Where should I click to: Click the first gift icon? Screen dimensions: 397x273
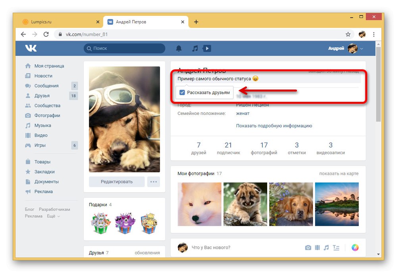point(101,223)
